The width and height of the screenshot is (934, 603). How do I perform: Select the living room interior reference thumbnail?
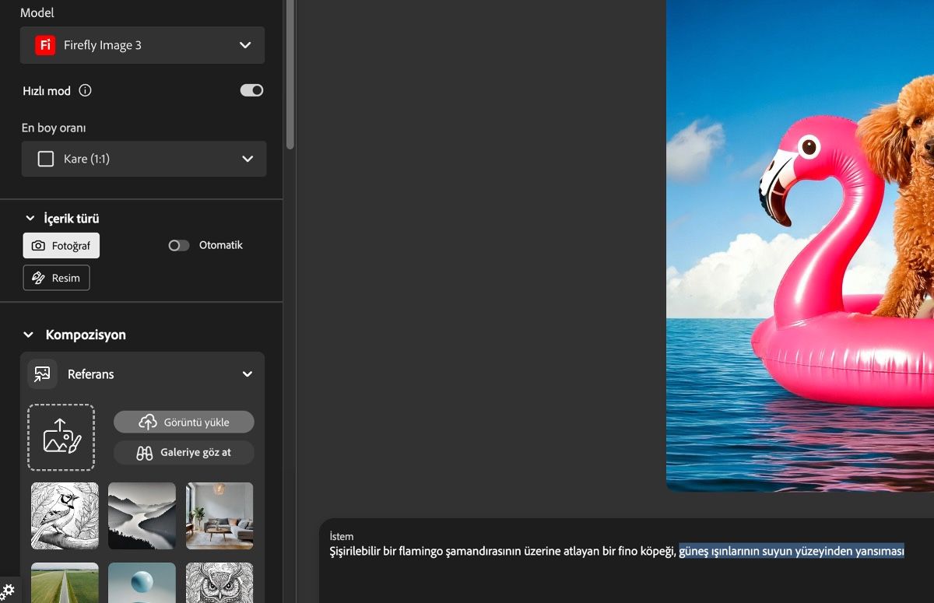[219, 516]
